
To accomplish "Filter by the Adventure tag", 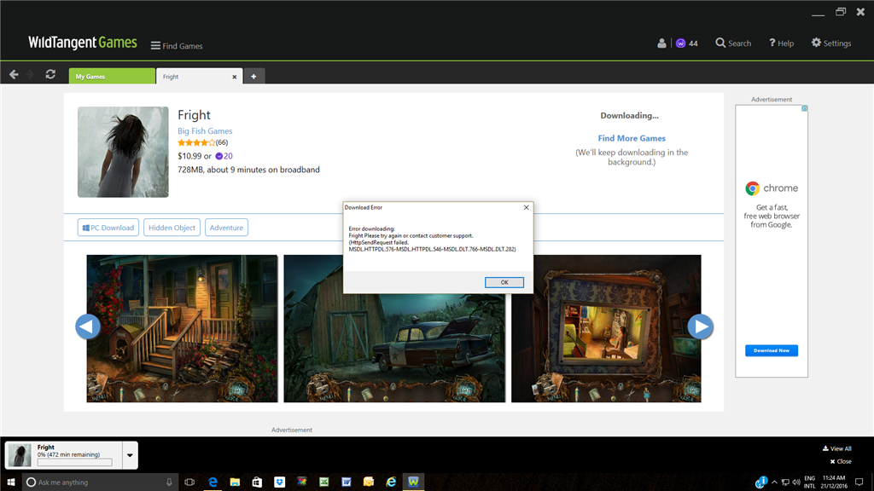I will (x=226, y=227).
